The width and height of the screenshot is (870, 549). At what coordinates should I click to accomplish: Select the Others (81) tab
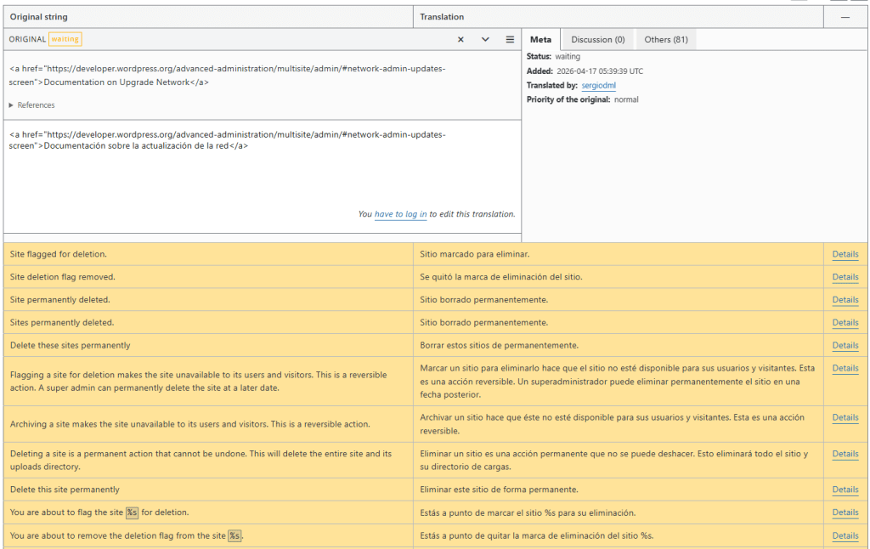pos(666,39)
